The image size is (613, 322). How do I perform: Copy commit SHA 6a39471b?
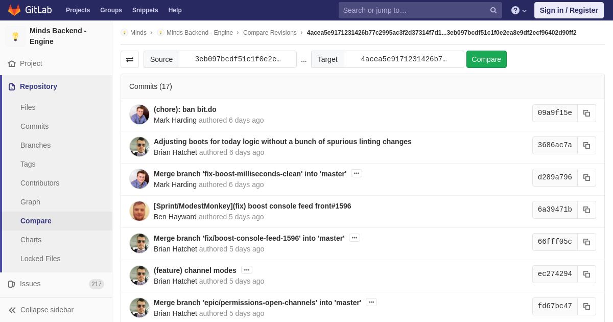[586, 210]
